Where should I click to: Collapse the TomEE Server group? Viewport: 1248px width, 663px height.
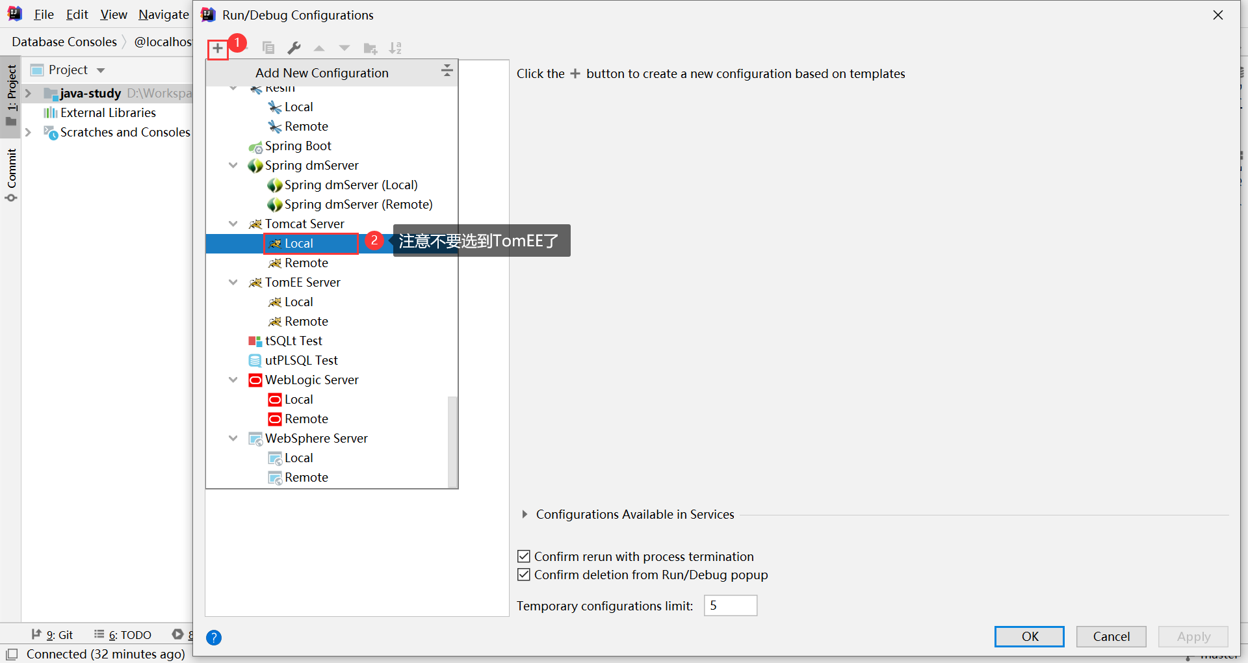point(233,282)
